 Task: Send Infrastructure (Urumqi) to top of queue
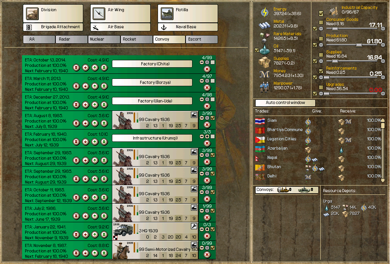click(x=104, y=142)
